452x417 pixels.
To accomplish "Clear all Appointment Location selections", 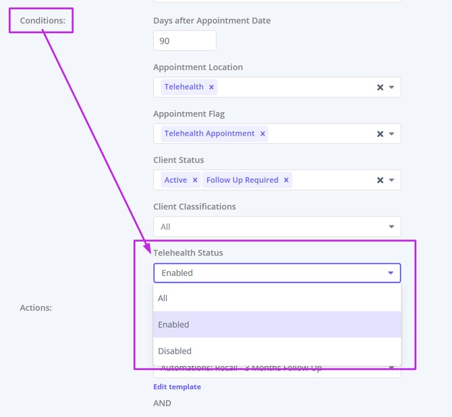I will pyautogui.click(x=380, y=87).
